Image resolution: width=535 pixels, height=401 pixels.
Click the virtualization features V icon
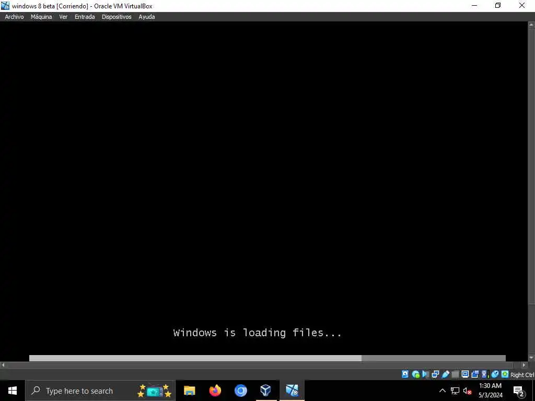(x=484, y=374)
